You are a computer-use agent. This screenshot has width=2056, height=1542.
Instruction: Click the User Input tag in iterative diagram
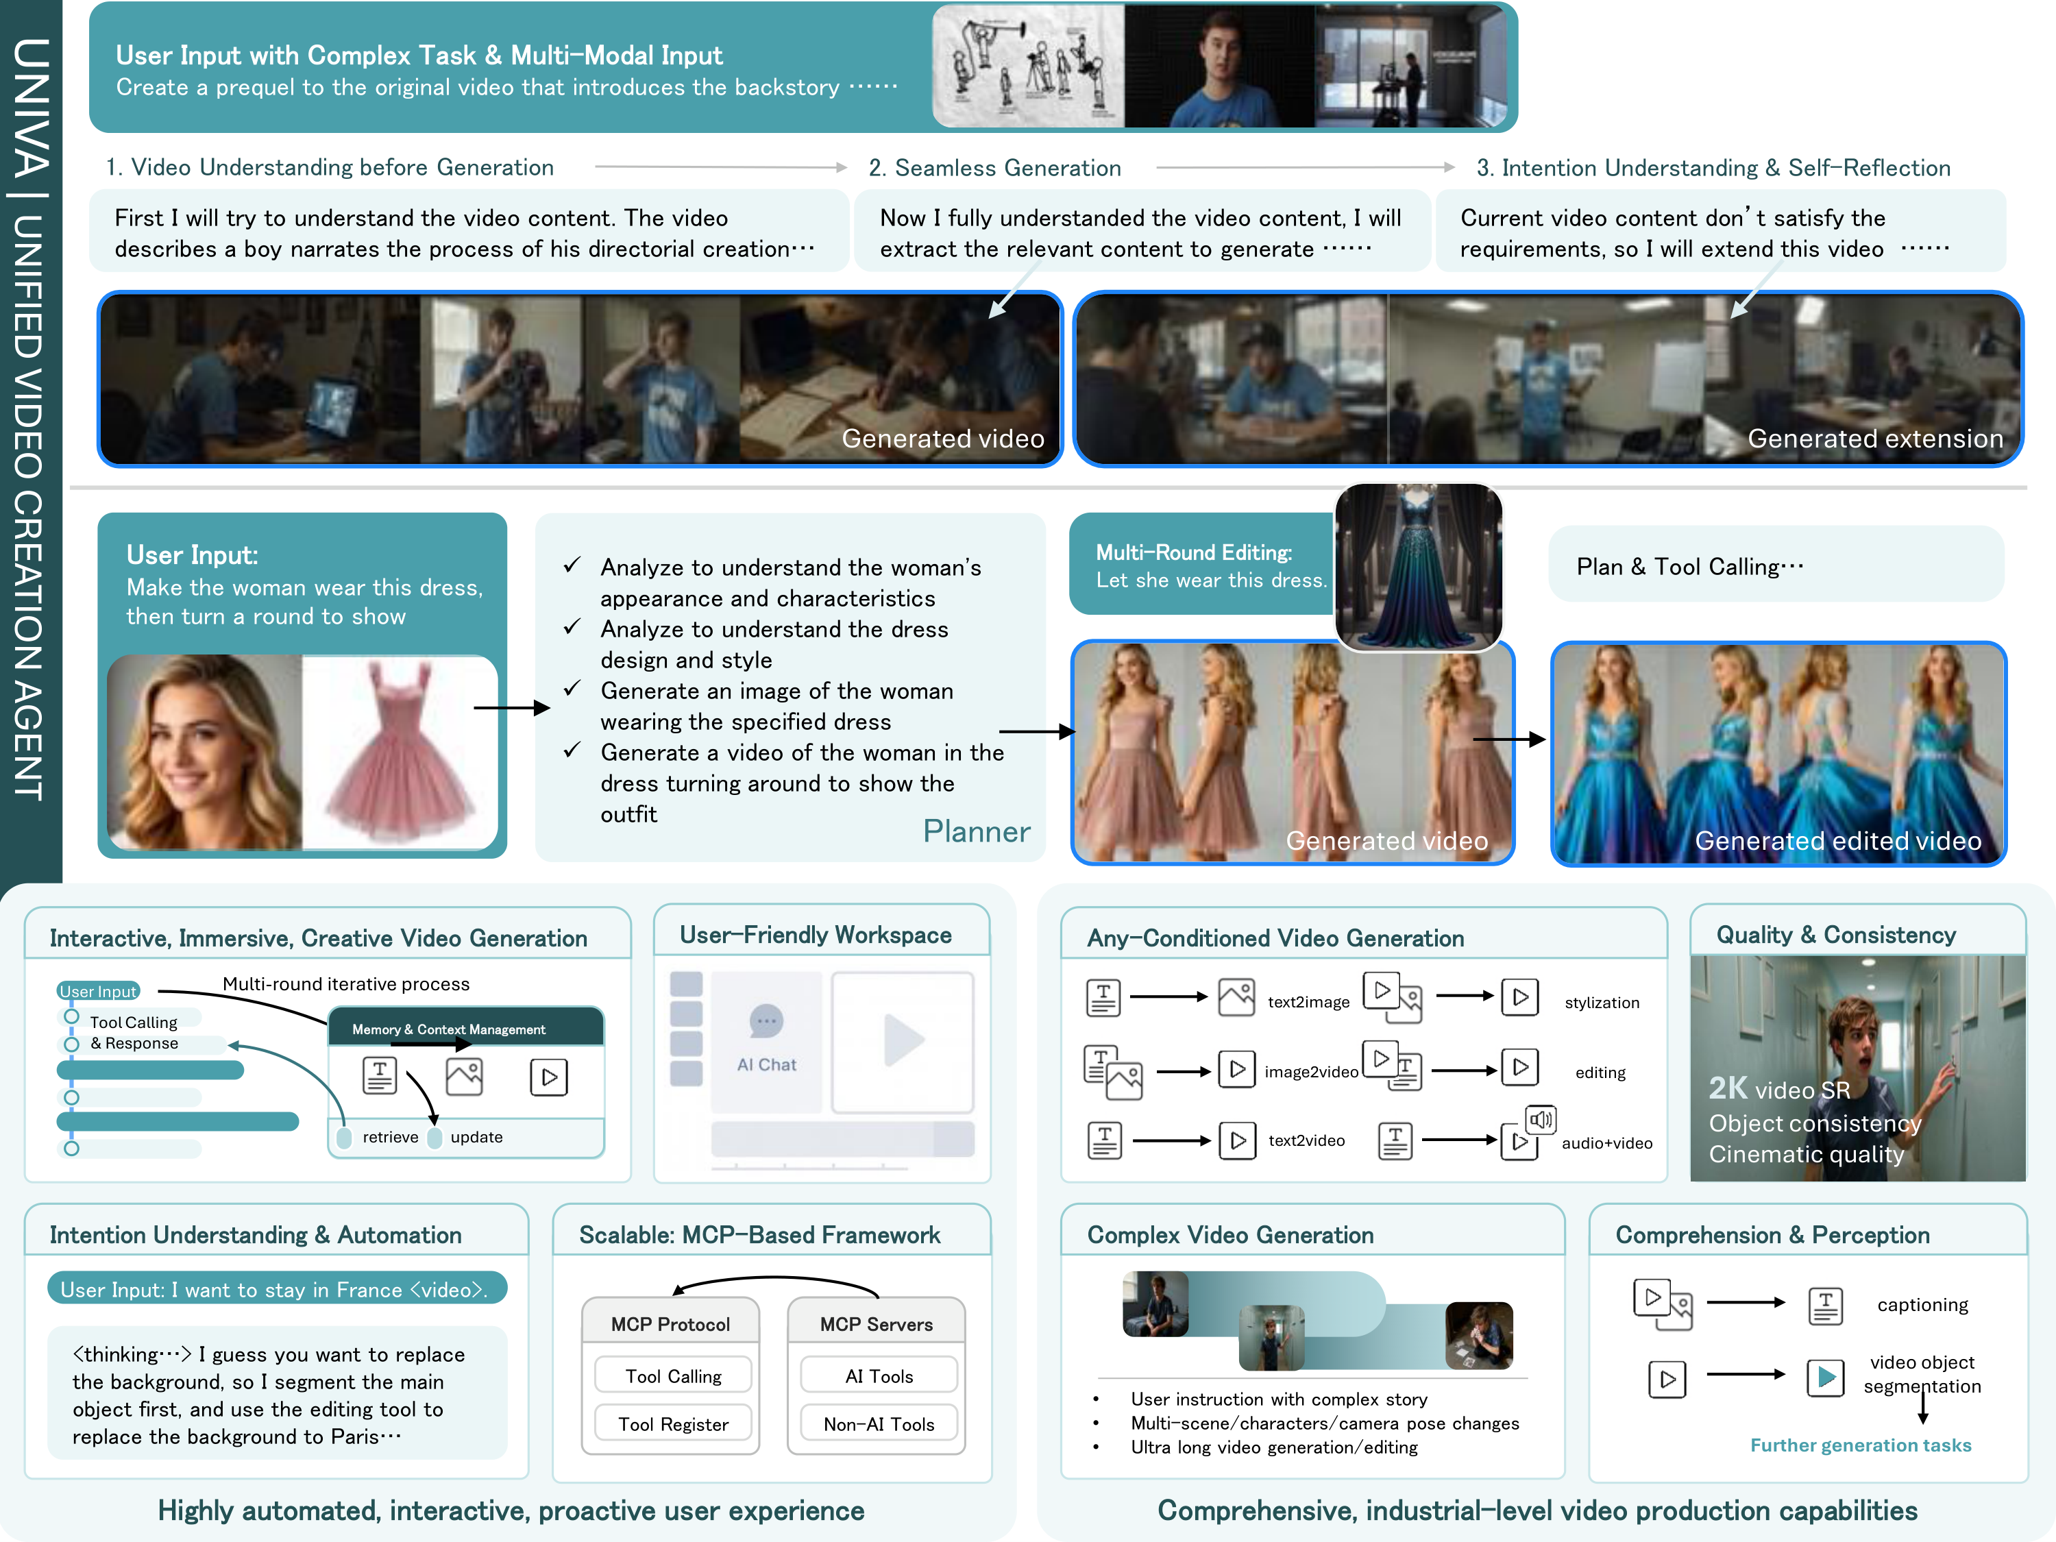(99, 991)
